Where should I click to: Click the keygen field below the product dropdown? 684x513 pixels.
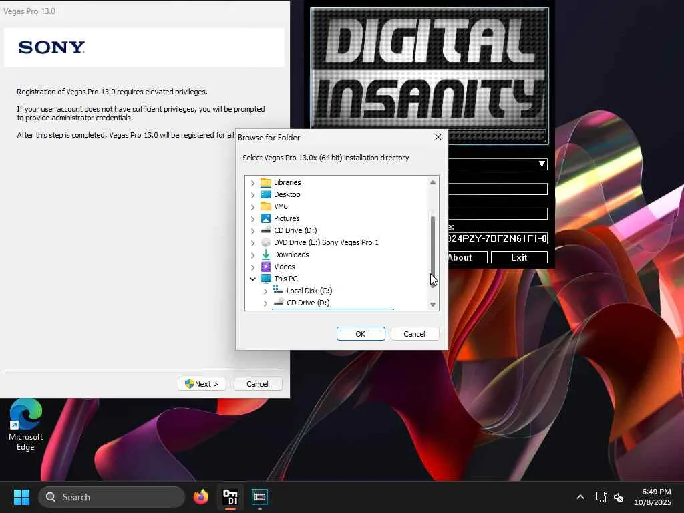498,189
